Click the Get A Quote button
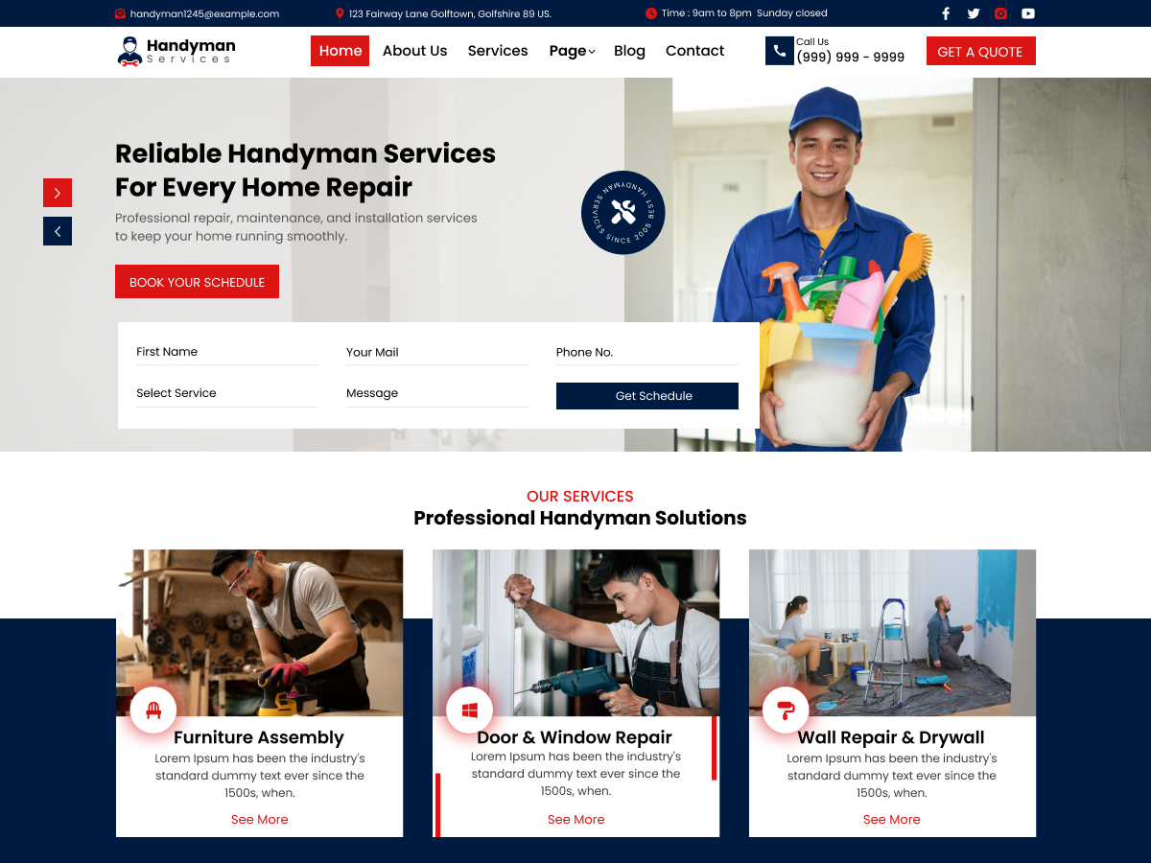 (980, 51)
